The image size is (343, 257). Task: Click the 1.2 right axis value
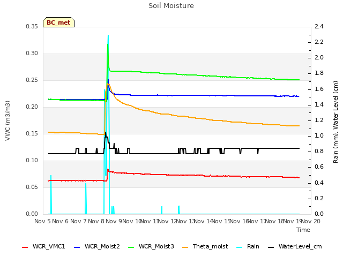click(319, 120)
